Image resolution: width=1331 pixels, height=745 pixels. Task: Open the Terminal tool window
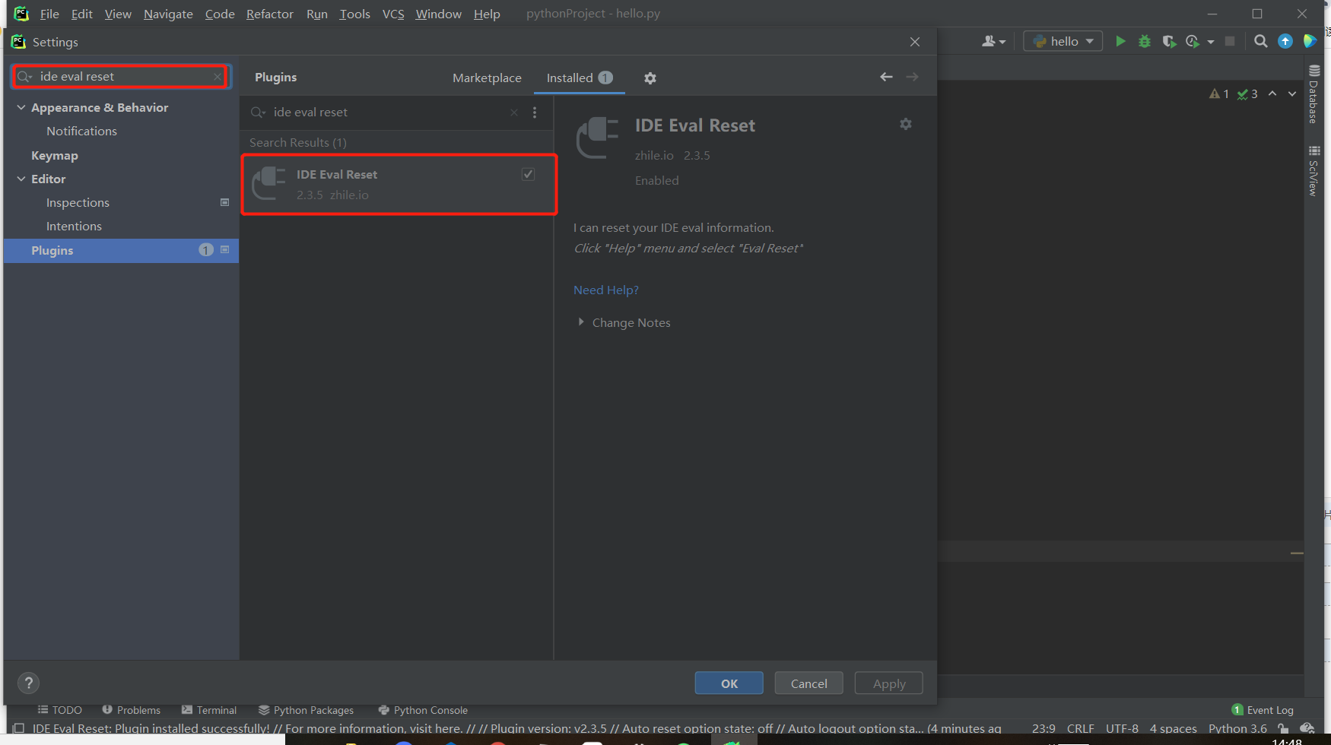coord(209,710)
